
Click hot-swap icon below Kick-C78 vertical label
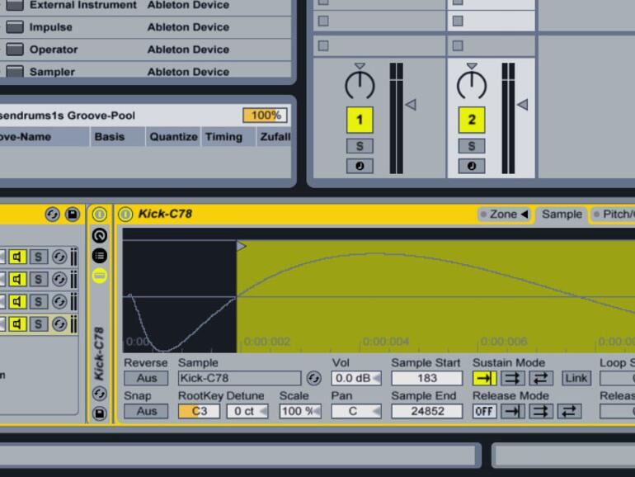click(100, 394)
